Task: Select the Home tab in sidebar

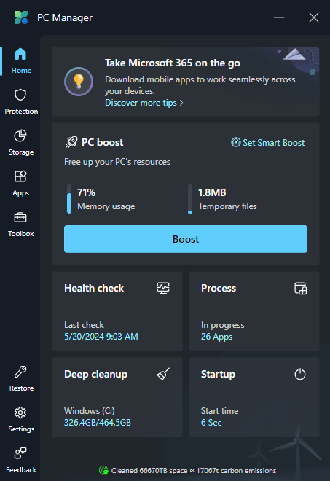Action: click(x=20, y=60)
